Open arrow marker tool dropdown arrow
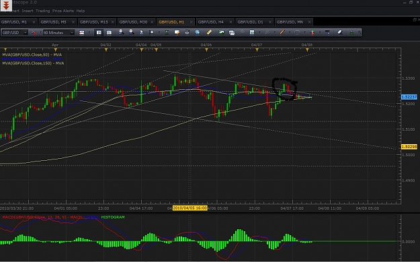420x262 pixels. pyautogui.click(x=320, y=32)
